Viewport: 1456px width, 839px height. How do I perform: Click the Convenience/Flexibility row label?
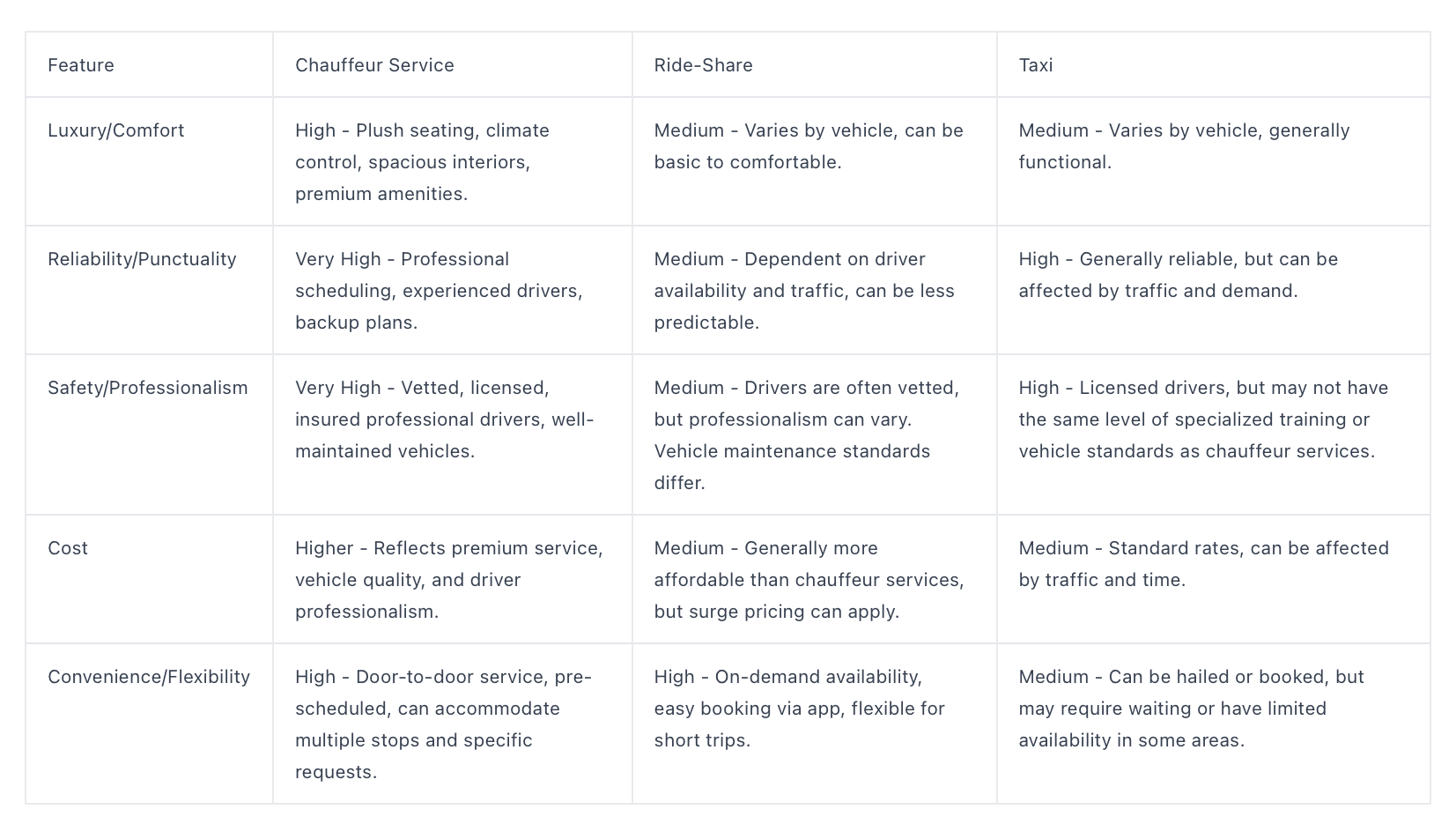(x=149, y=677)
